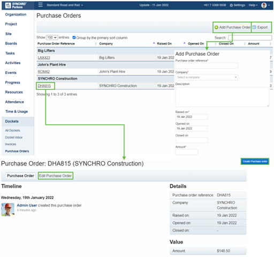274x257 pixels.
Task: Switch to the Purchase Order tab
Action: (x=20, y=176)
